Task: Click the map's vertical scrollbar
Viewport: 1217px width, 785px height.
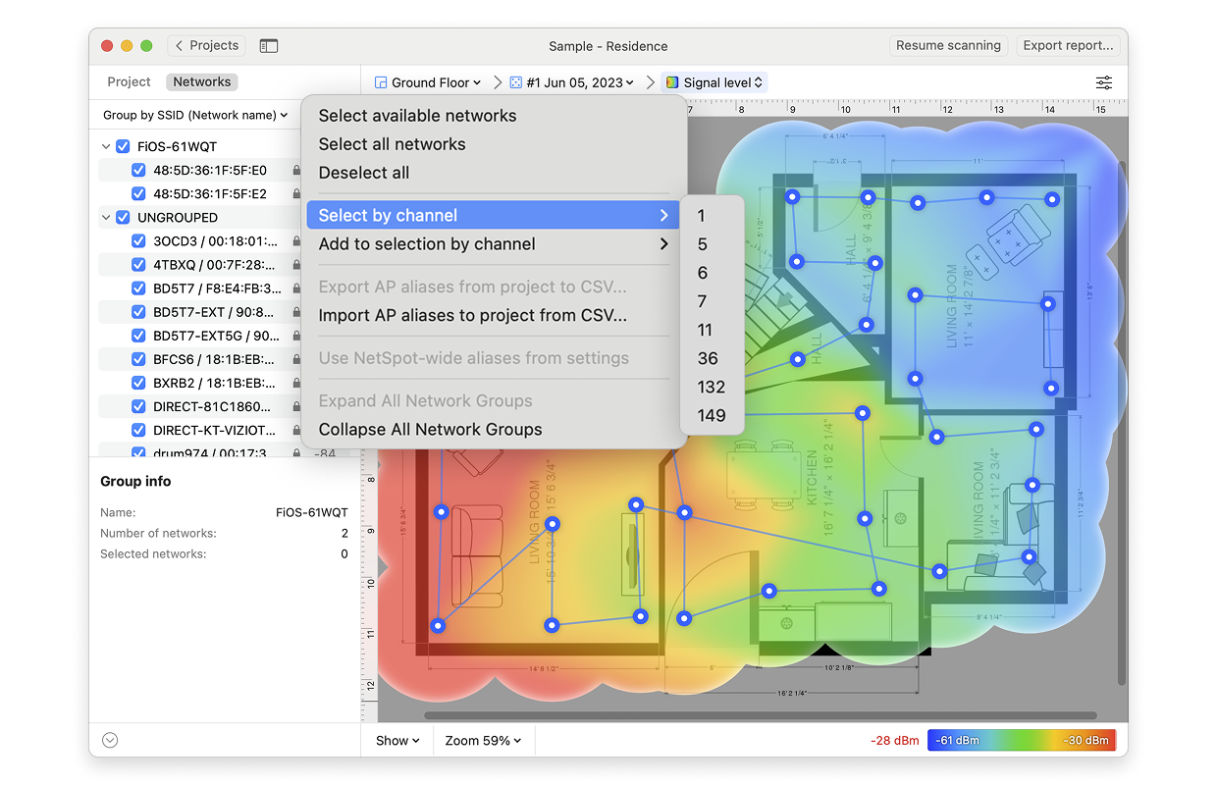Action: point(1122,422)
